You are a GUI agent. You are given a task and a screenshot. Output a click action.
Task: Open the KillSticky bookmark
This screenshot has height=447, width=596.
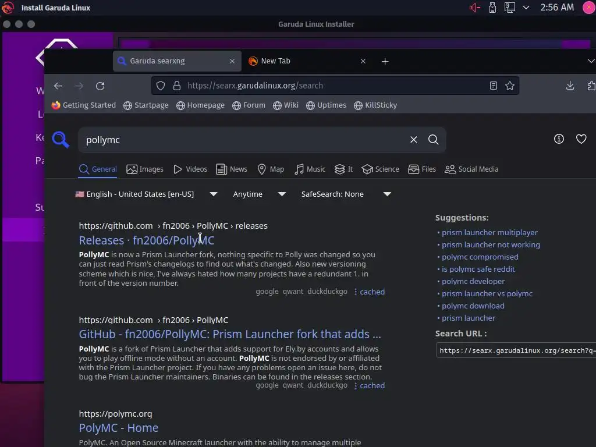pyautogui.click(x=375, y=105)
